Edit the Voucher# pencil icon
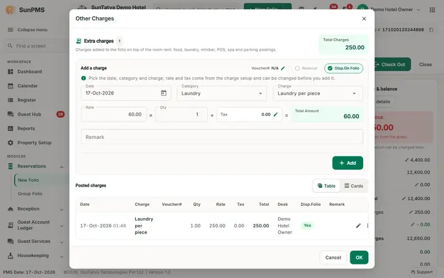444x278 pixels. point(283,68)
